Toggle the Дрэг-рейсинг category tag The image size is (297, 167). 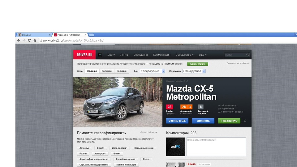[x=119, y=148]
